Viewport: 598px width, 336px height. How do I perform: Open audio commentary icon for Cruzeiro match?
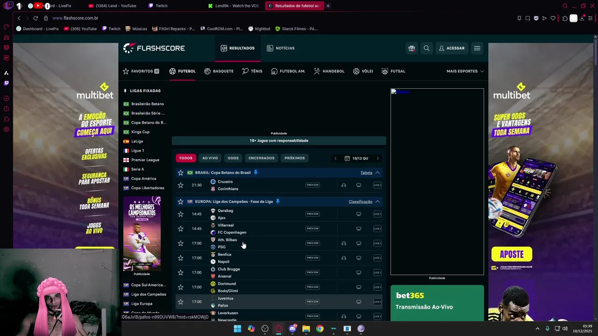tap(344, 185)
